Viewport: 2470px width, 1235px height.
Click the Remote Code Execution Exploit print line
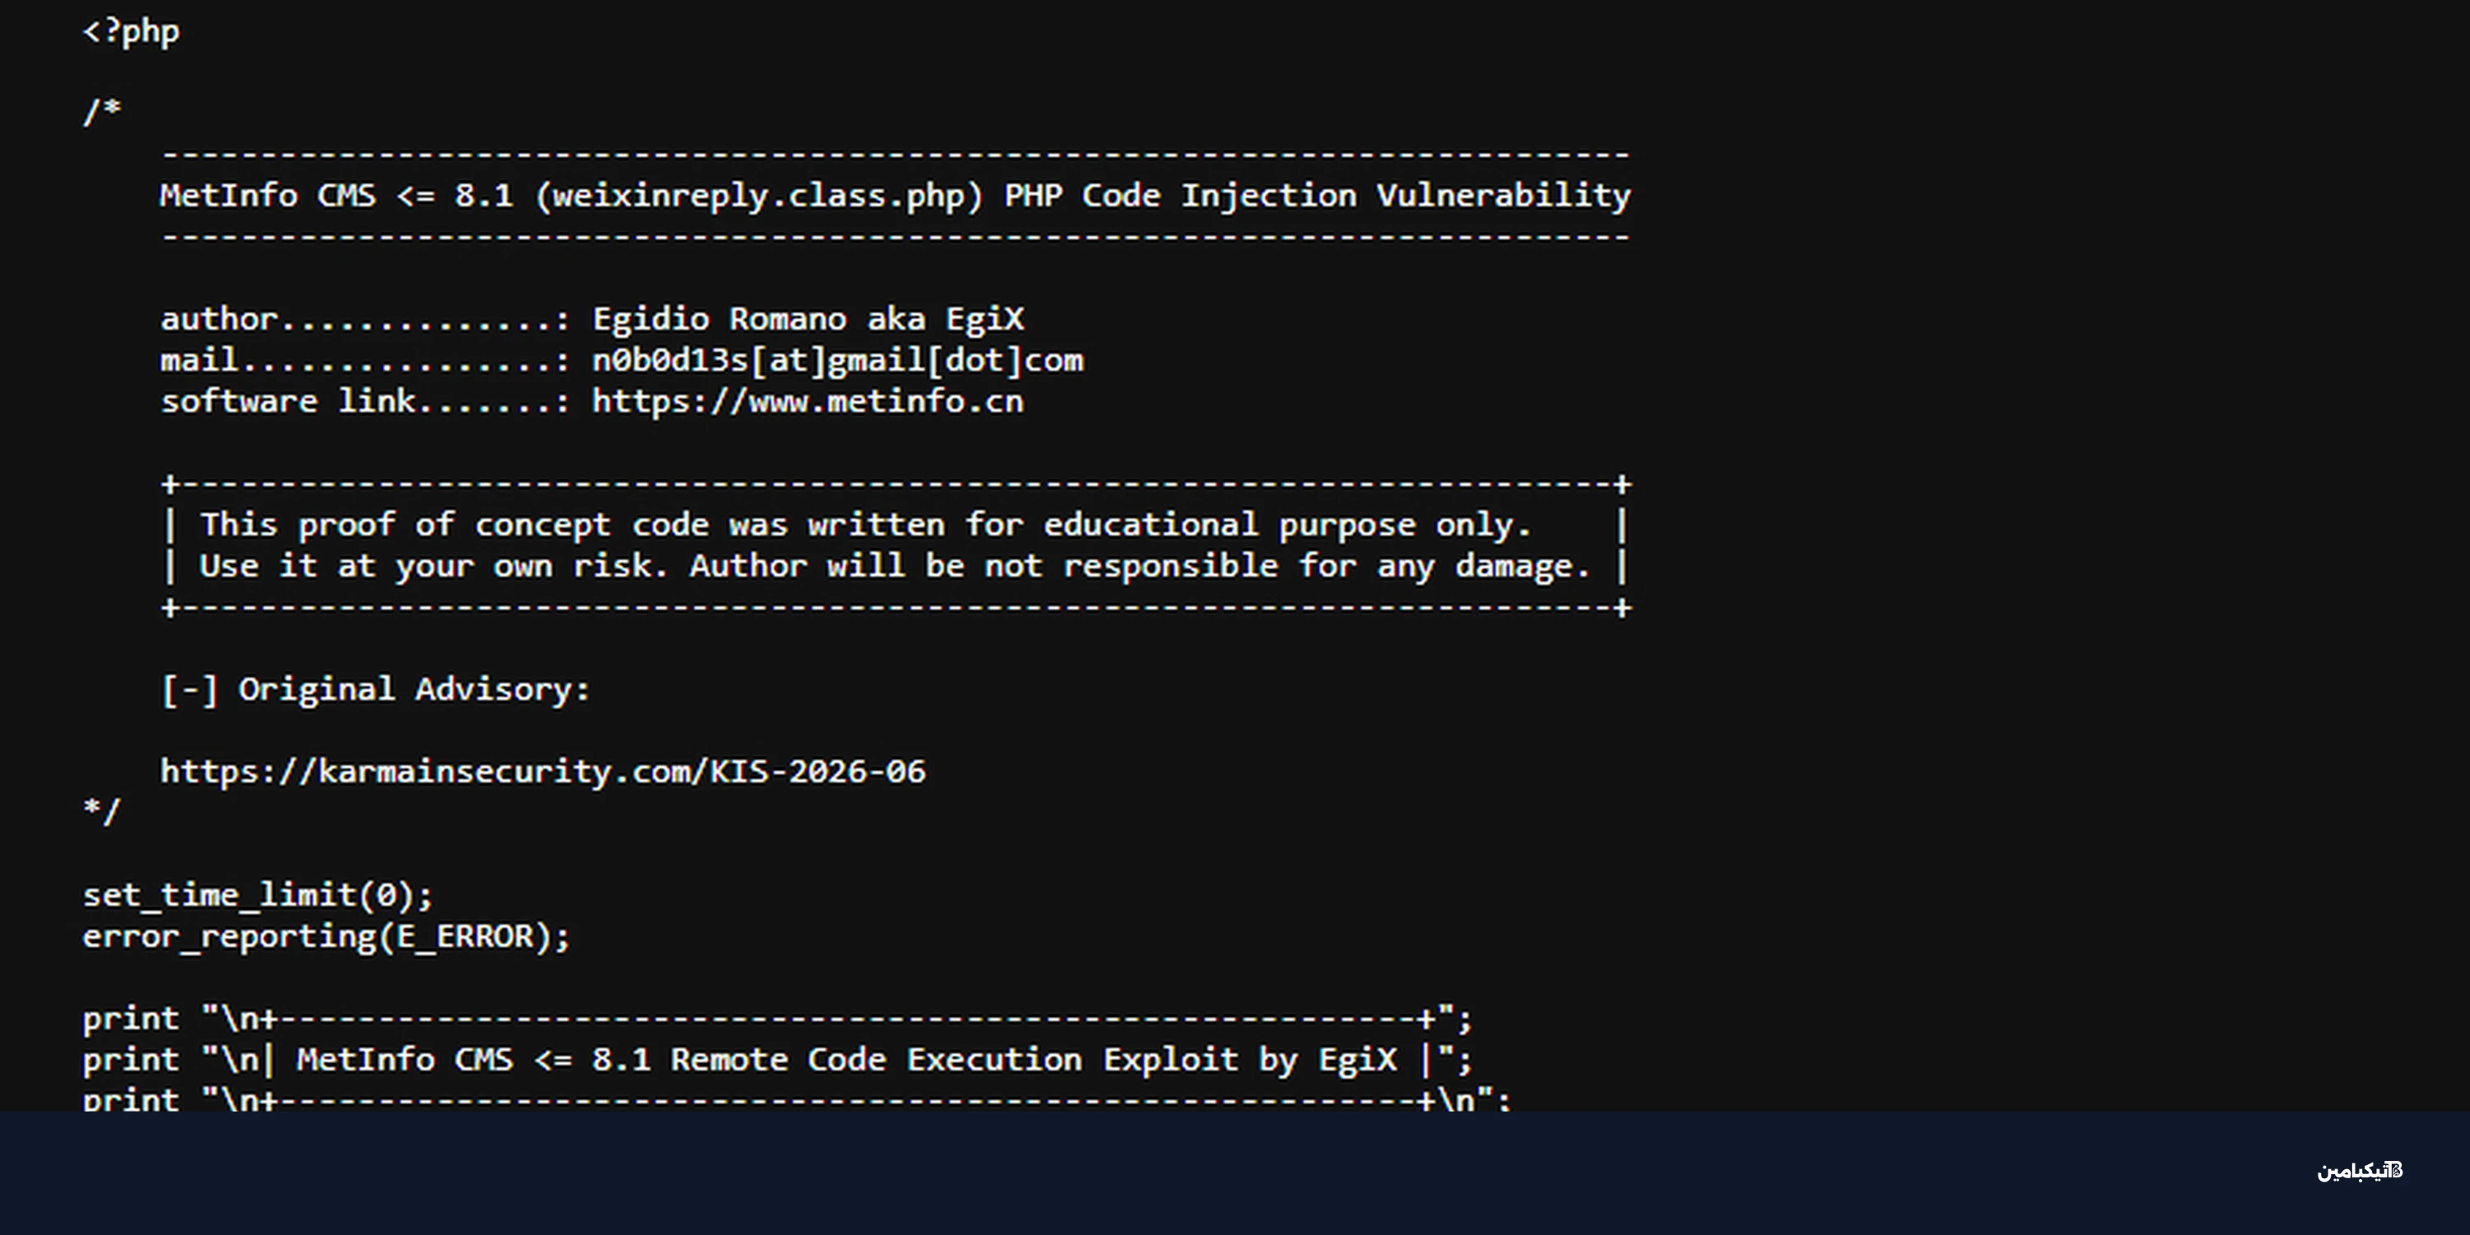pyautogui.click(x=776, y=1060)
